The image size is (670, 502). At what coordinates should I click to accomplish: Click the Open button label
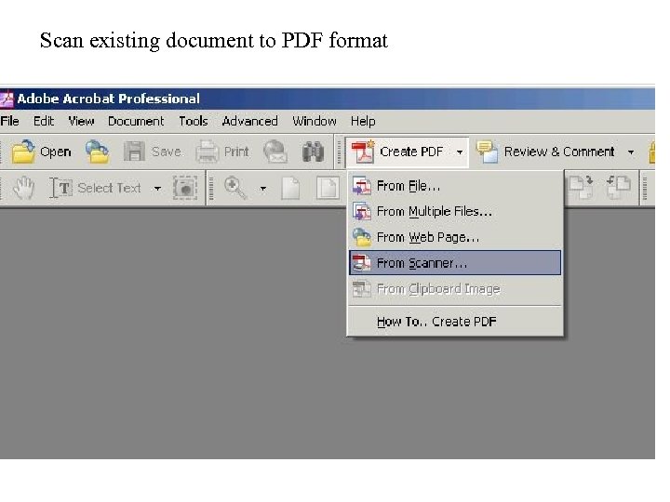56,152
